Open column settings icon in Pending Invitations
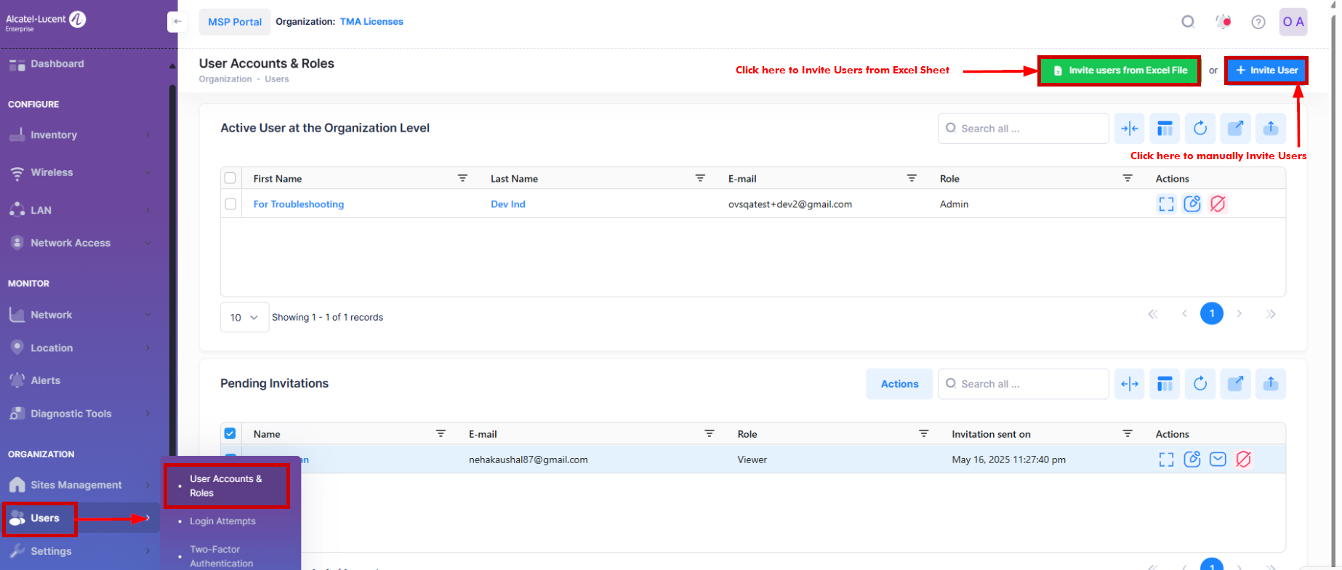The width and height of the screenshot is (1342, 570). point(1164,384)
